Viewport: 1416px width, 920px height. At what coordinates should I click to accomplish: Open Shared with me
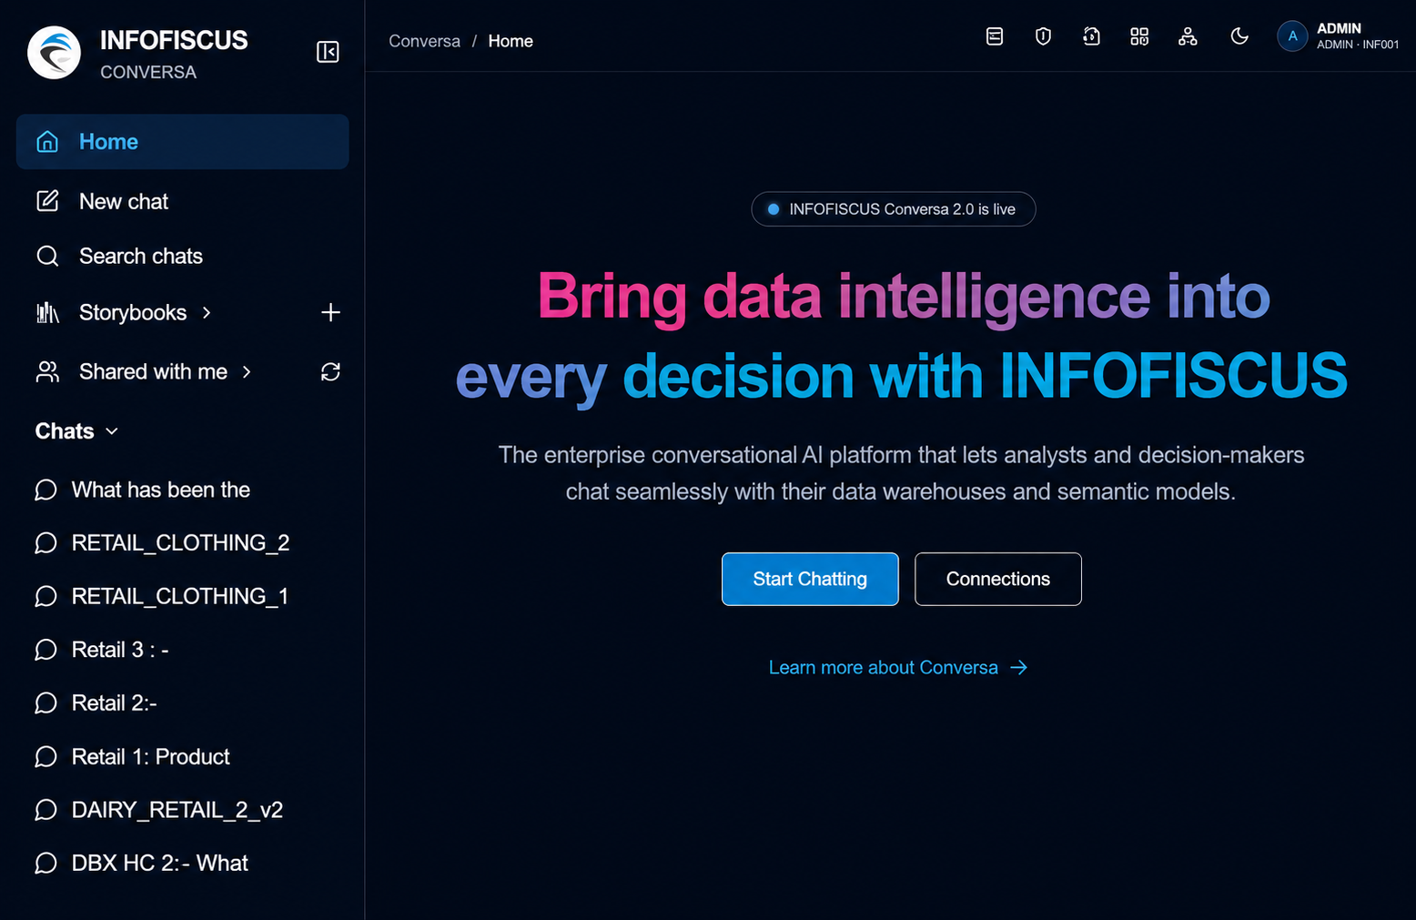tap(153, 371)
